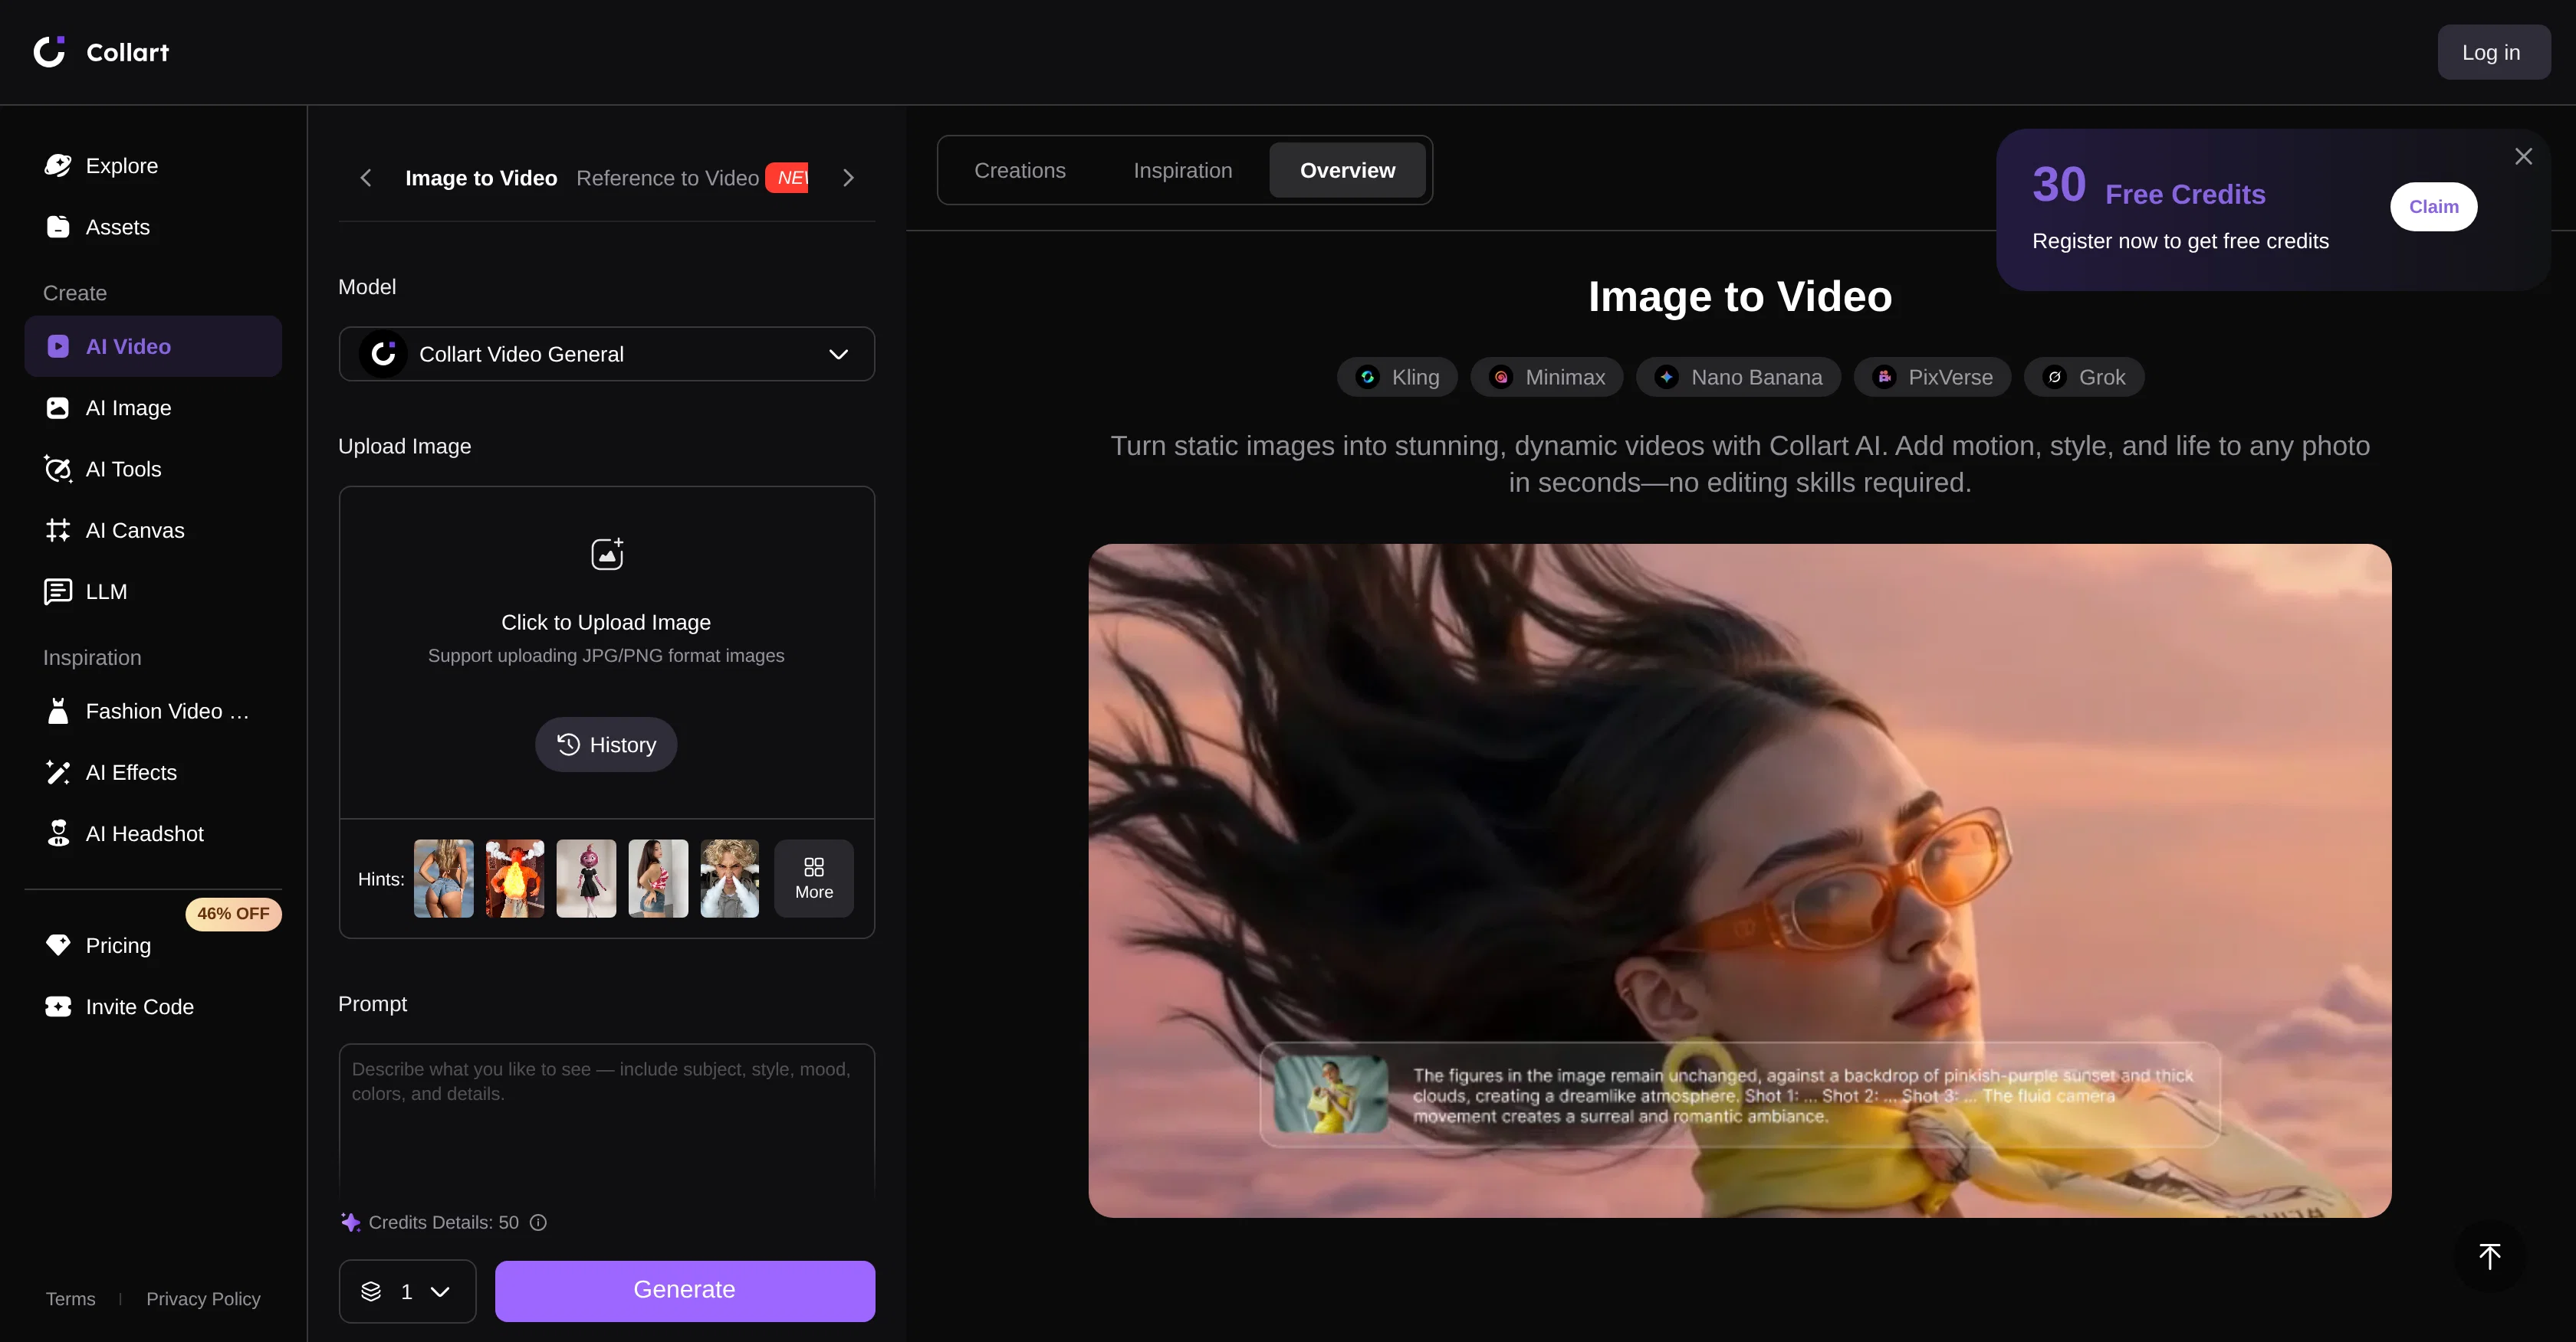Open the AI Effects wand icon
The height and width of the screenshot is (1342, 2576).
coord(58,772)
